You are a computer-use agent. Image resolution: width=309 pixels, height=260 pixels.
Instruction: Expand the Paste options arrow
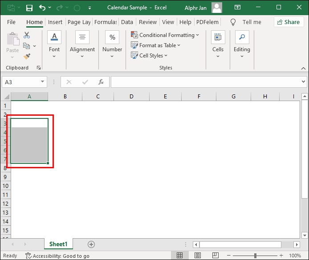coord(12,57)
